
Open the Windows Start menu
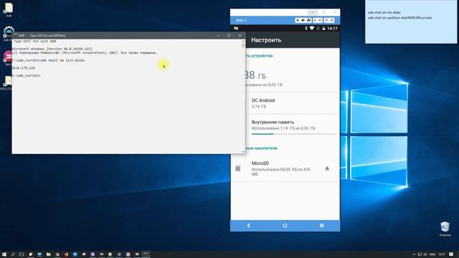[4, 254]
